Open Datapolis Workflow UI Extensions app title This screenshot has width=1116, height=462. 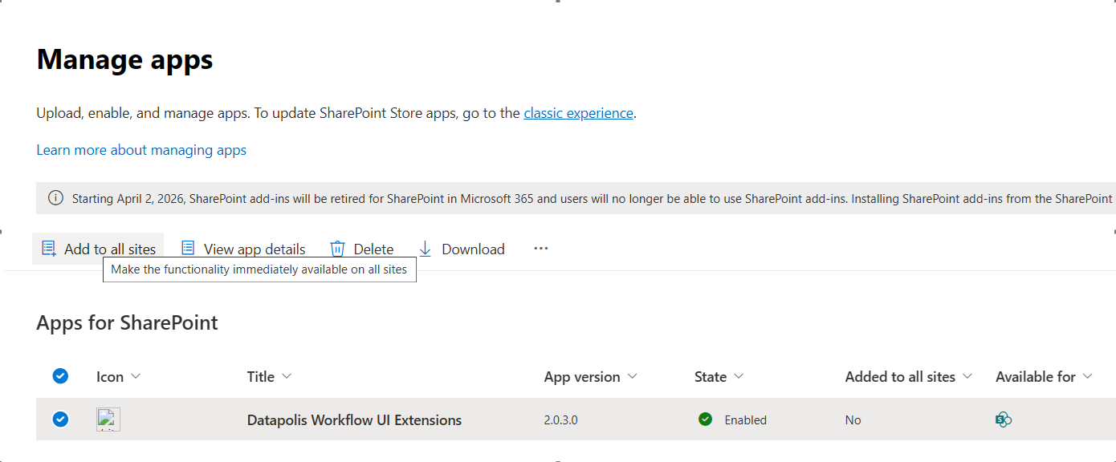(x=354, y=419)
